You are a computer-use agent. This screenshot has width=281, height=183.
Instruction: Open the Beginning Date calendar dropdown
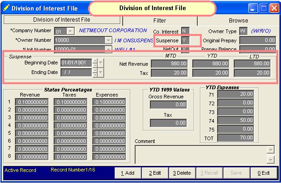(x=101, y=63)
